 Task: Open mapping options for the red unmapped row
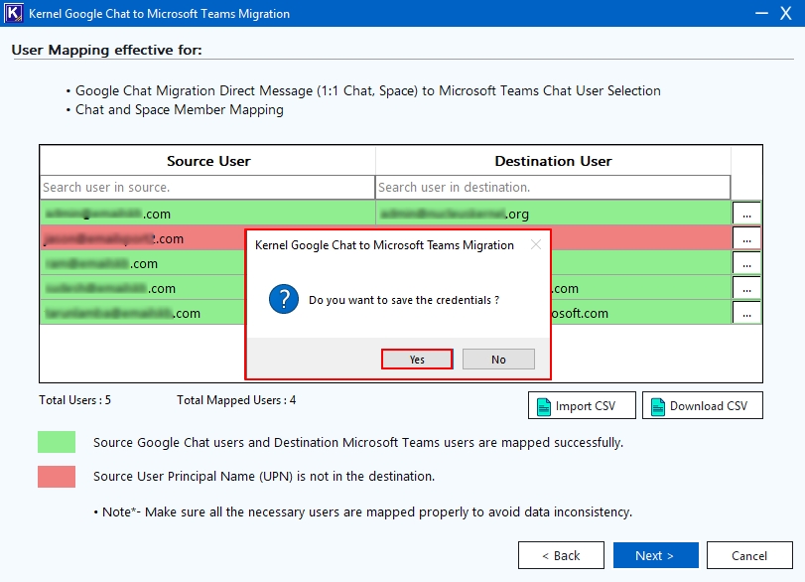click(x=746, y=237)
